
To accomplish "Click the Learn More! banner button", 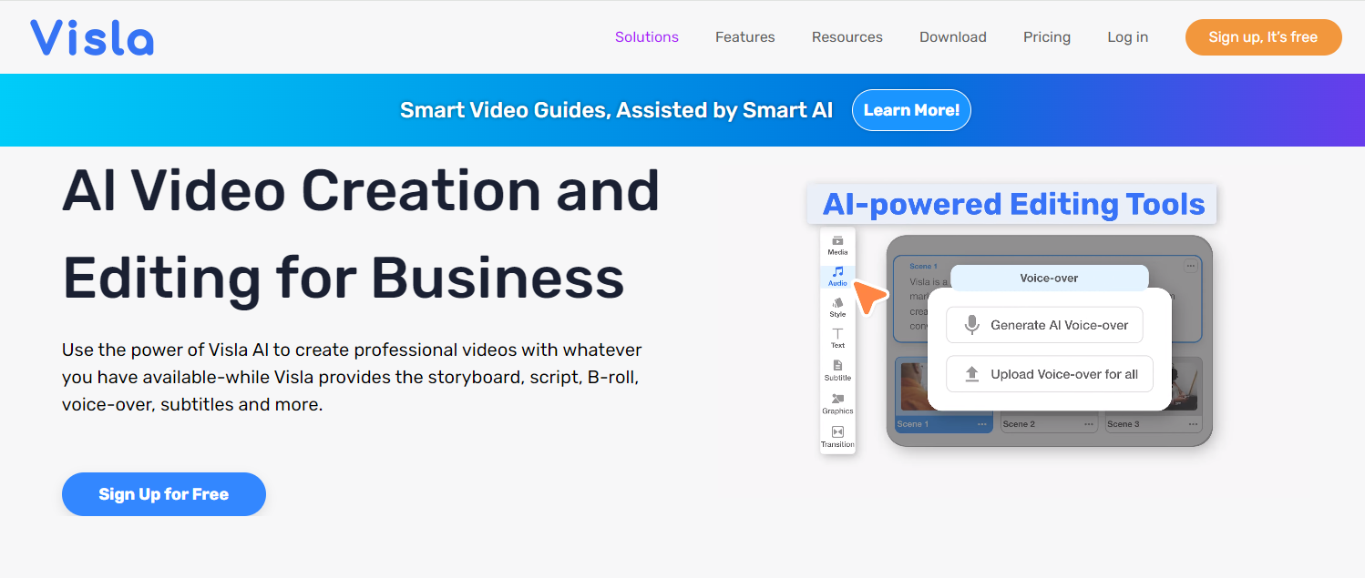I will coord(911,110).
